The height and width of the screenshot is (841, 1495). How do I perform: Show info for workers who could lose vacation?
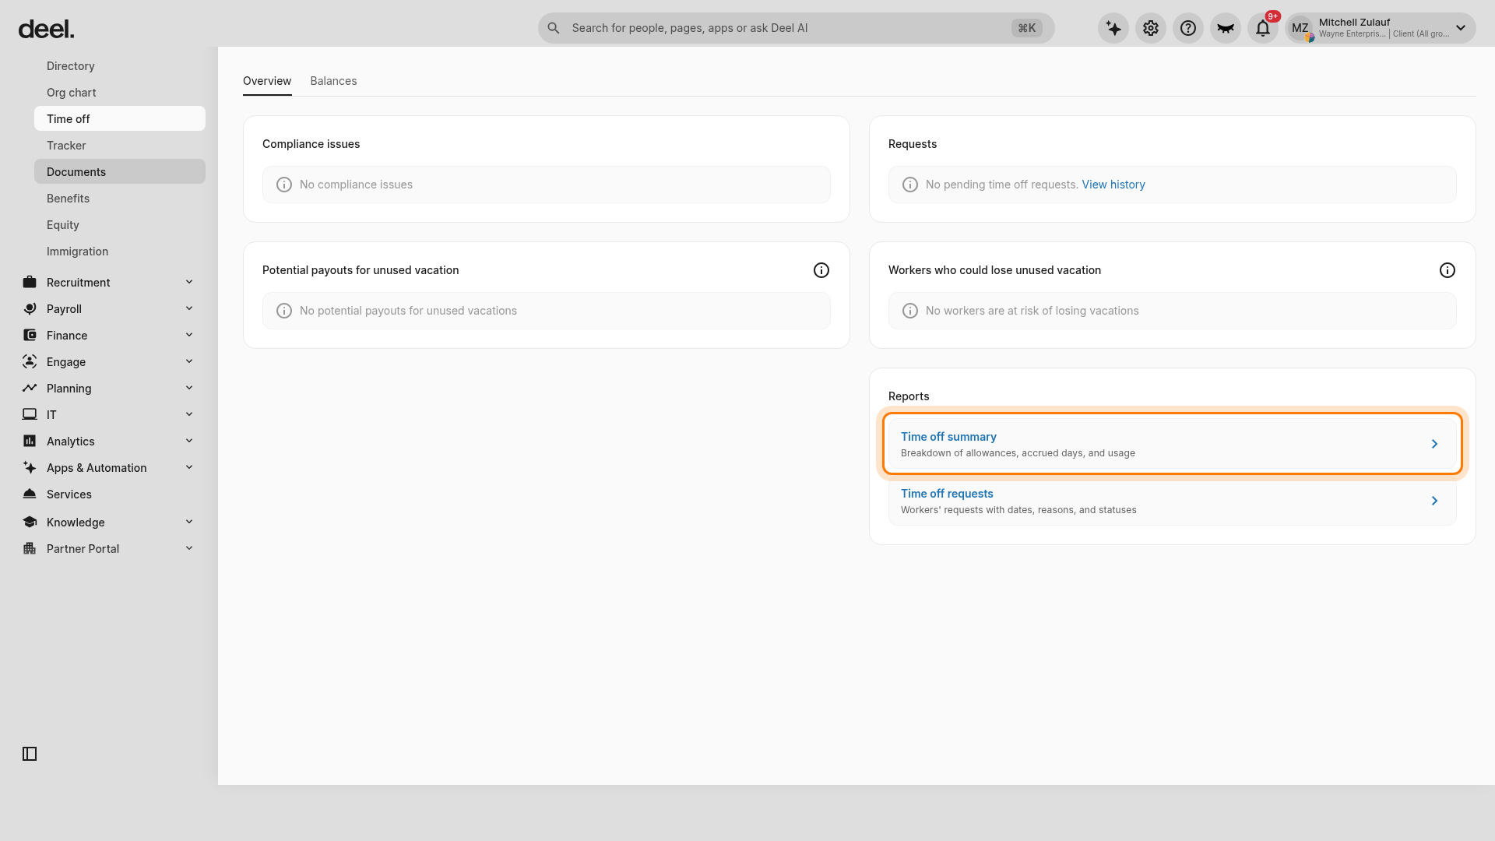coord(1448,270)
